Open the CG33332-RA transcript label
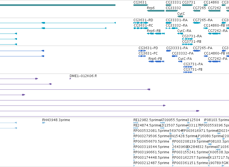Screen dimensions: 229x167 177,26
